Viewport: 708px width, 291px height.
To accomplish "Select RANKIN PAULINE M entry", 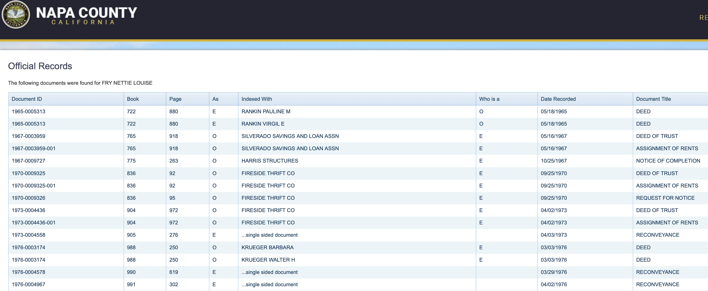I will coord(266,111).
